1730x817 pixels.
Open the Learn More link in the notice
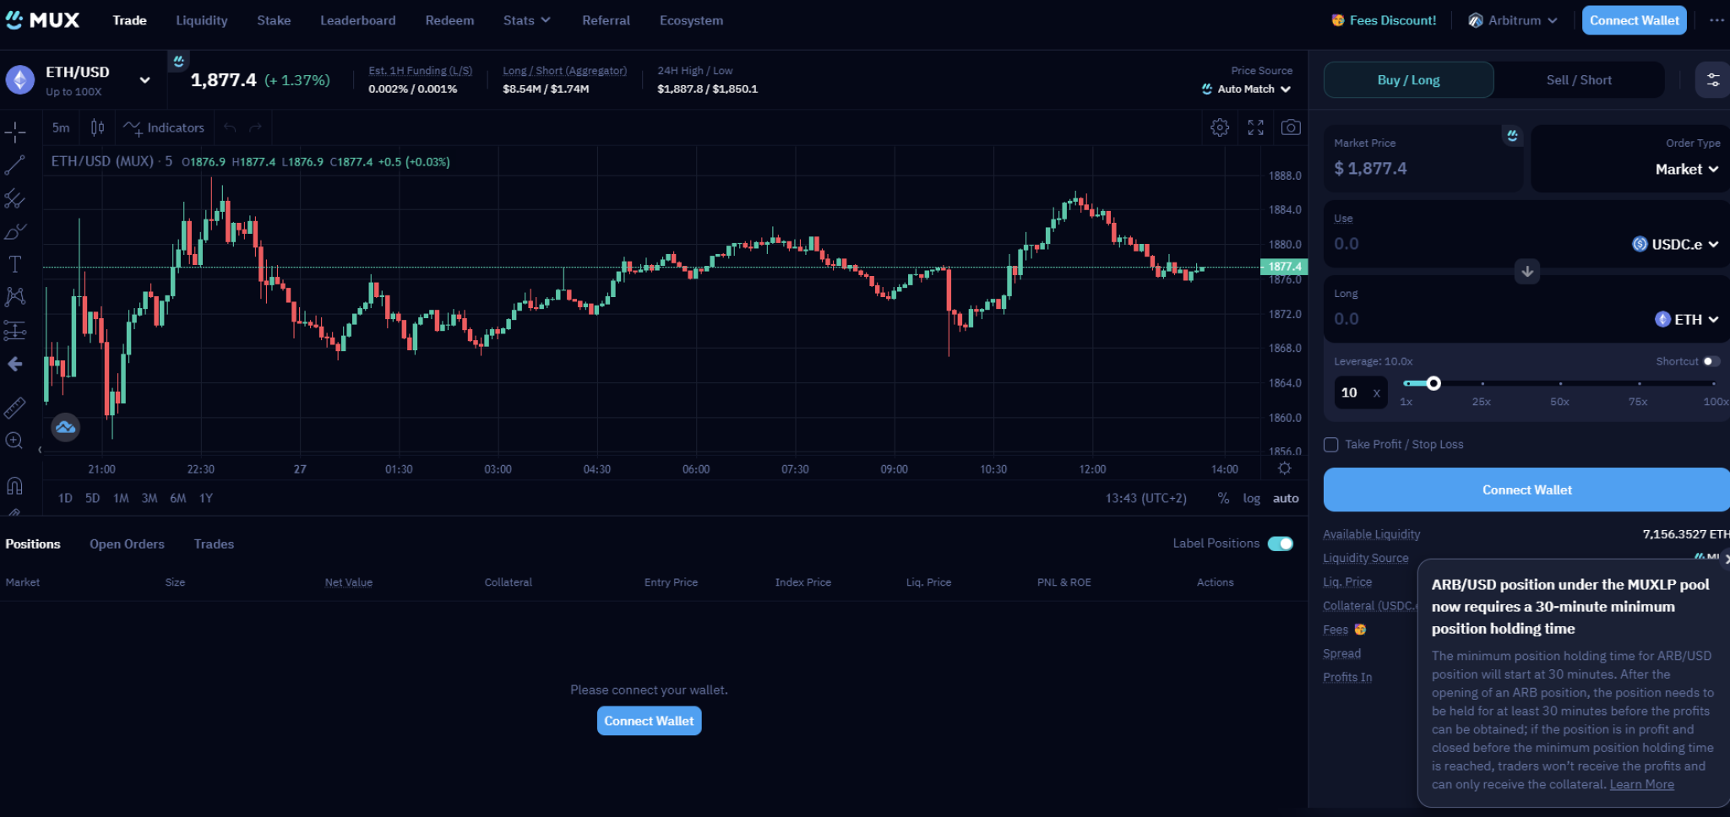(x=1640, y=784)
